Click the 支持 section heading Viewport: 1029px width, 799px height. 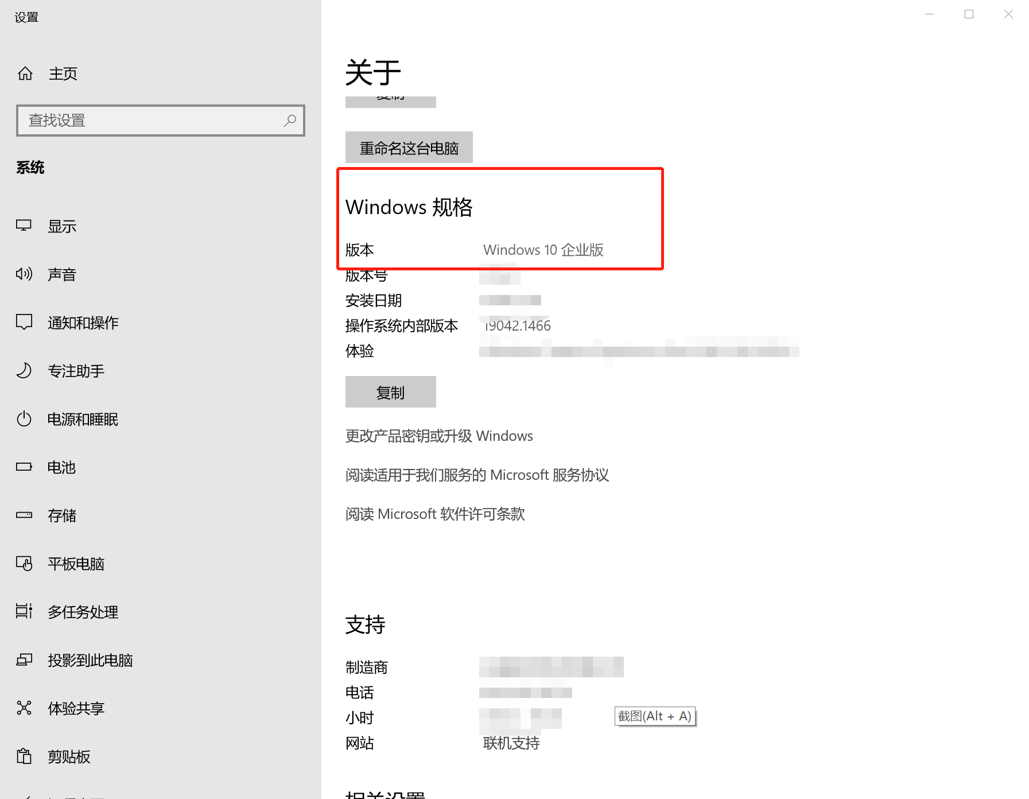pyautogui.click(x=365, y=625)
